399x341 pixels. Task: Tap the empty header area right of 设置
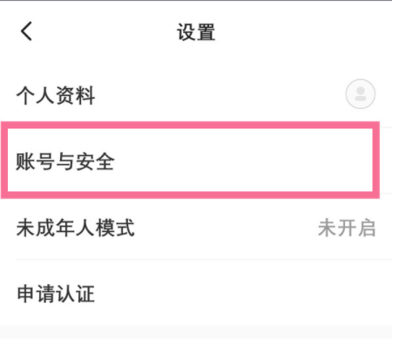point(304,31)
